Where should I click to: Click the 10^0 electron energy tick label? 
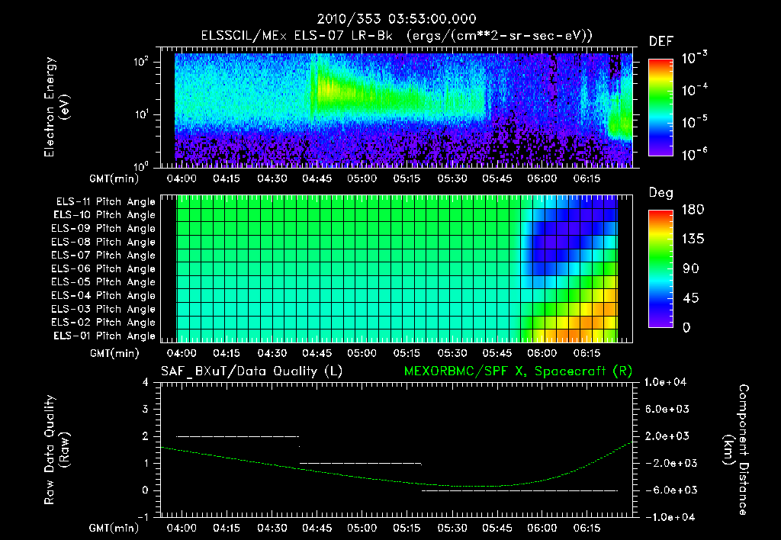pyautogui.click(x=141, y=166)
